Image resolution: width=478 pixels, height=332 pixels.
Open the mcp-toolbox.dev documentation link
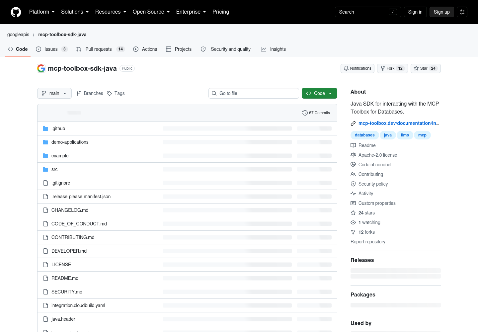[399, 123]
